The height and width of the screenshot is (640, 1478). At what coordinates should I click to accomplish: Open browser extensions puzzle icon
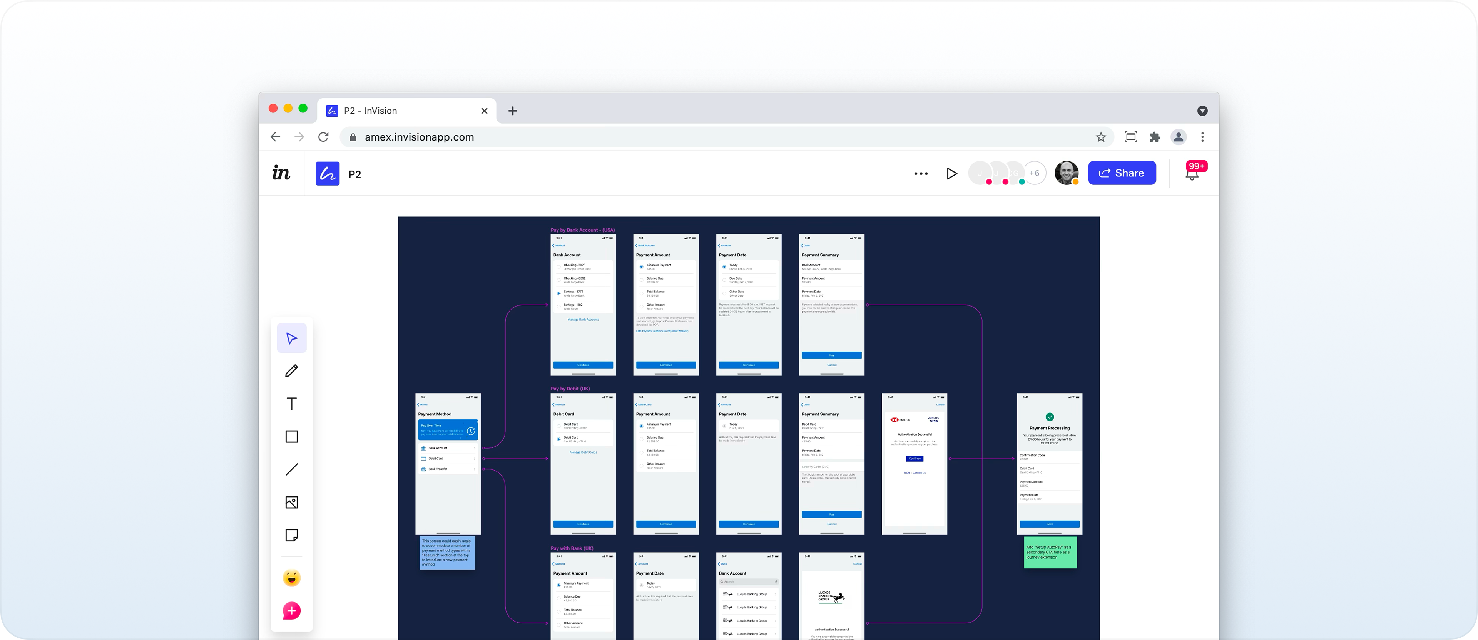point(1154,137)
